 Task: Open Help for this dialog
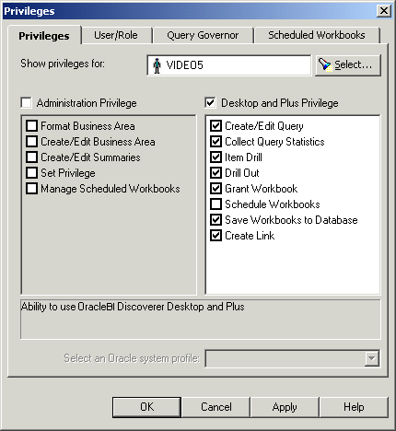click(x=354, y=407)
